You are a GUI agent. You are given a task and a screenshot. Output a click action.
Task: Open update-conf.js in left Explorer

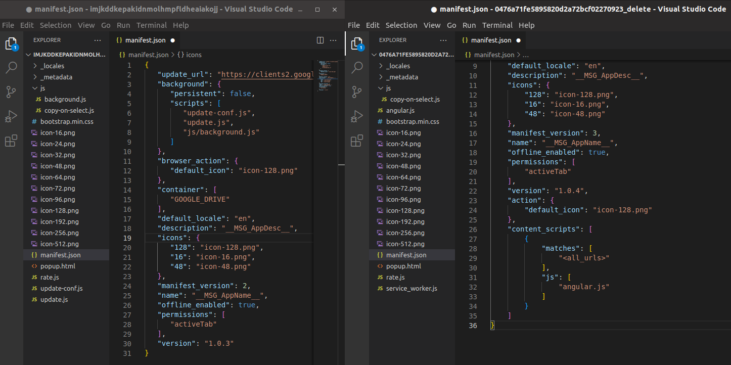(x=66, y=288)
